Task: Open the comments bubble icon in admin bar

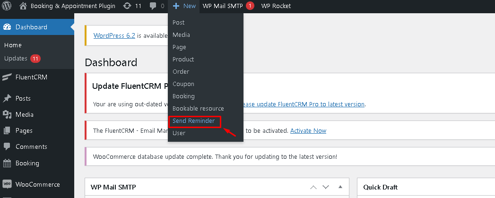Action: coord(153,6)
